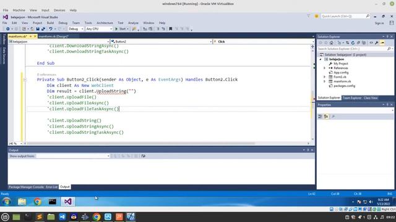The image size is (396, 222).
Task: Switch to the mainform.vb [Design] tab
Action: click(x=53, y=36)
